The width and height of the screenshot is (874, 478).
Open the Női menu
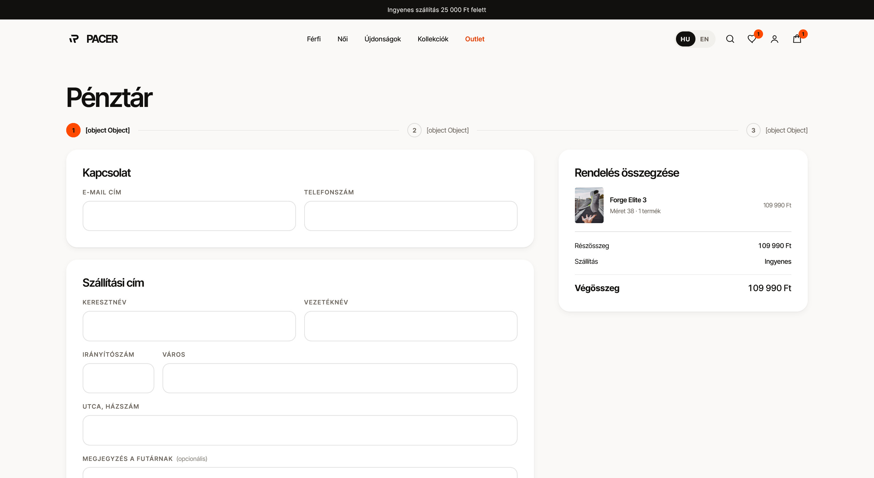[342, 39]
